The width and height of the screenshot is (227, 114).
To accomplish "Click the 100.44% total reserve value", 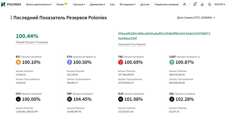I will pyautogui.click(x=27, y=36).
